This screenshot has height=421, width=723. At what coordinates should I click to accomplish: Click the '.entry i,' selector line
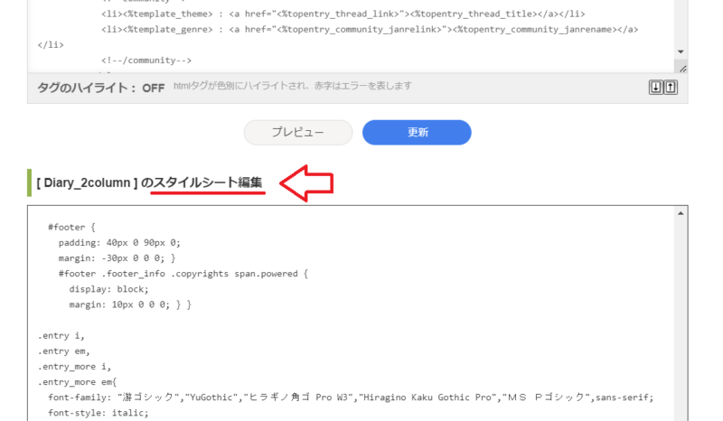(x=61, y=336)
